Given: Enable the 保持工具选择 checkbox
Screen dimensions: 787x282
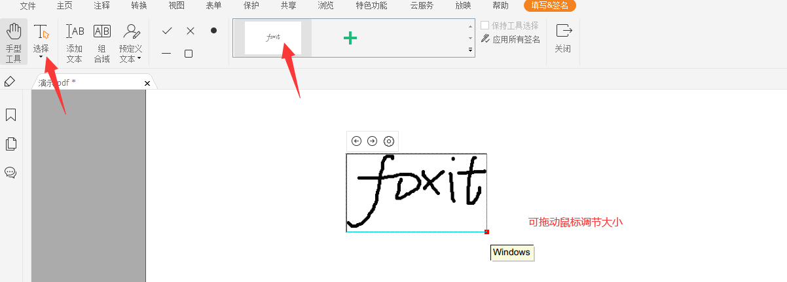Looking at the screenshot, I should (485, 26).
